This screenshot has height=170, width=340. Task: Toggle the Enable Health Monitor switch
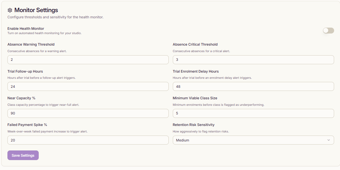click(328, 30)
